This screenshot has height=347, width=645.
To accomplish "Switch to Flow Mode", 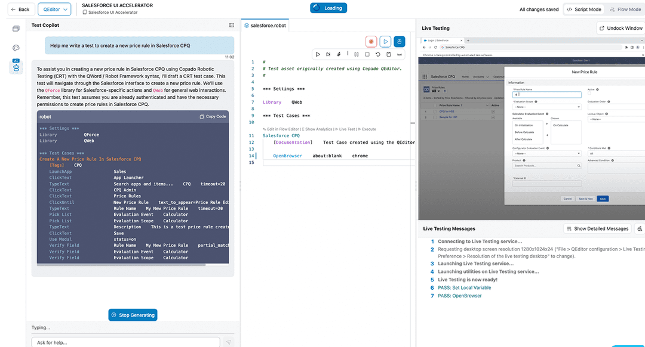I will point(625,9).
